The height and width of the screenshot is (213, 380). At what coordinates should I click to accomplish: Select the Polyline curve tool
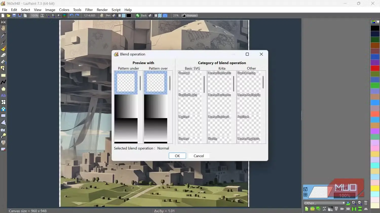[3, 82]
